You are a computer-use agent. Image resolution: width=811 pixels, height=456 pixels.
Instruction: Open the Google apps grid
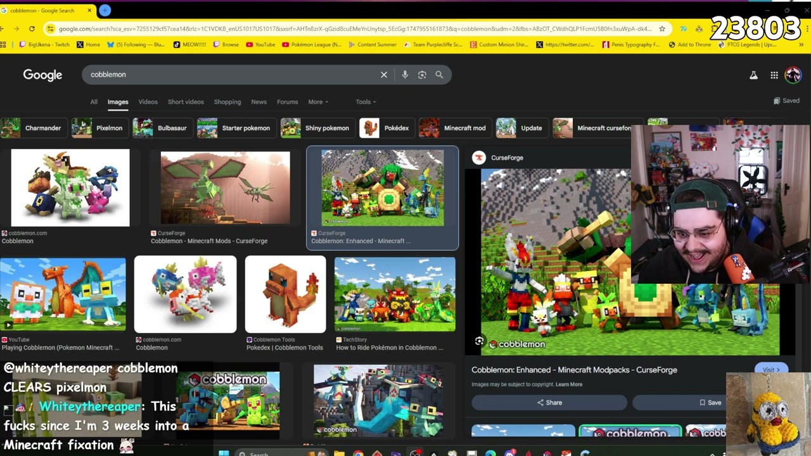[774, 75]
